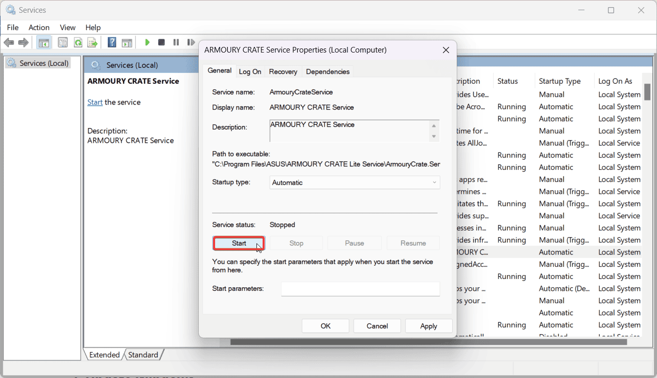Click the disabled Resume button
The image size is (657, 378).
[413, 243]
